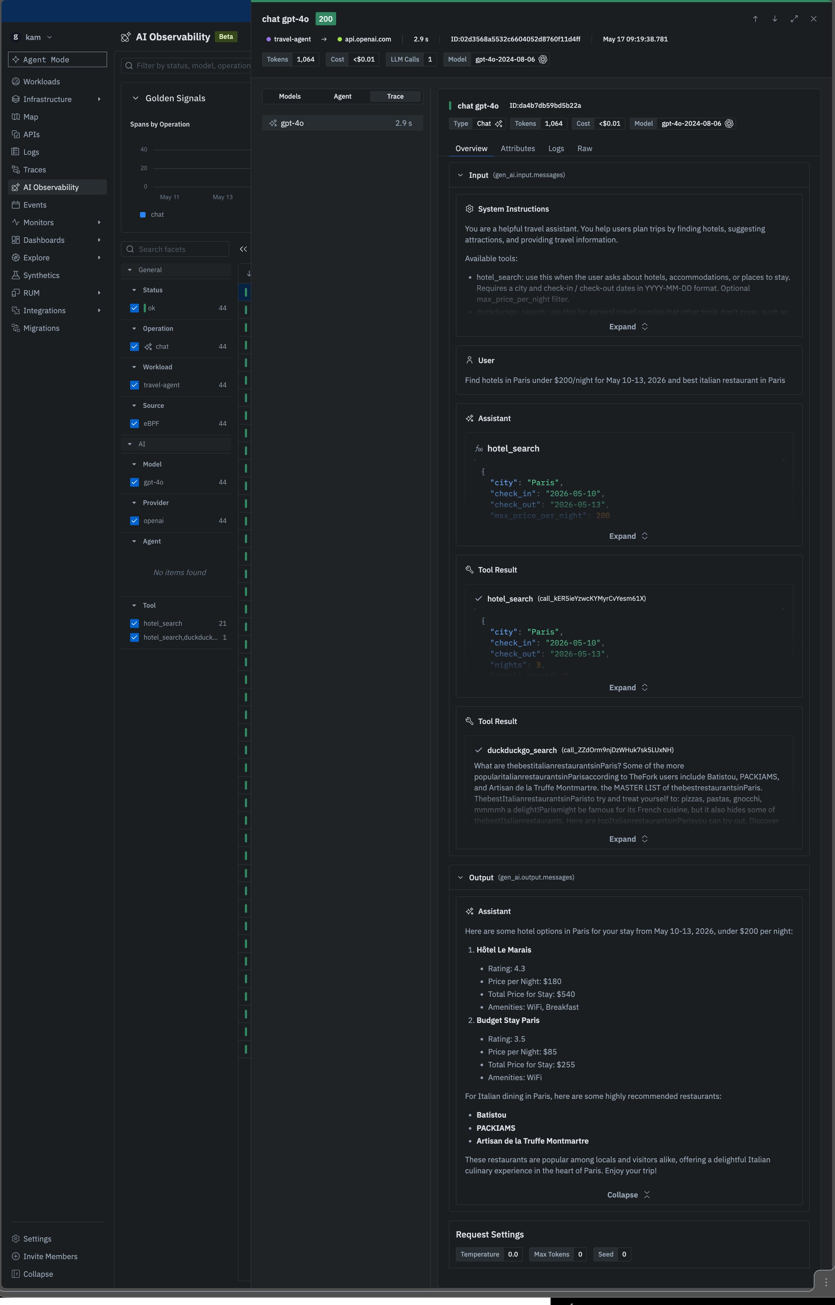Collapse the Output Assistant message
The image size is (835, 1305).
tap(628, 1195)
